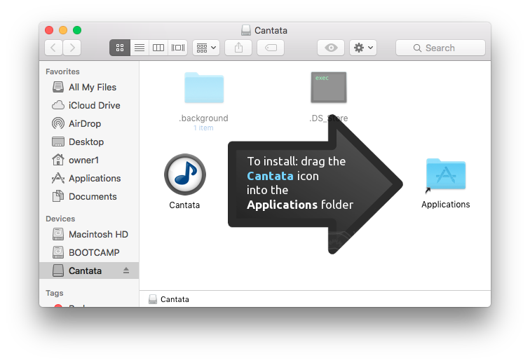Click the Tags section header

[x=55, y=293]
